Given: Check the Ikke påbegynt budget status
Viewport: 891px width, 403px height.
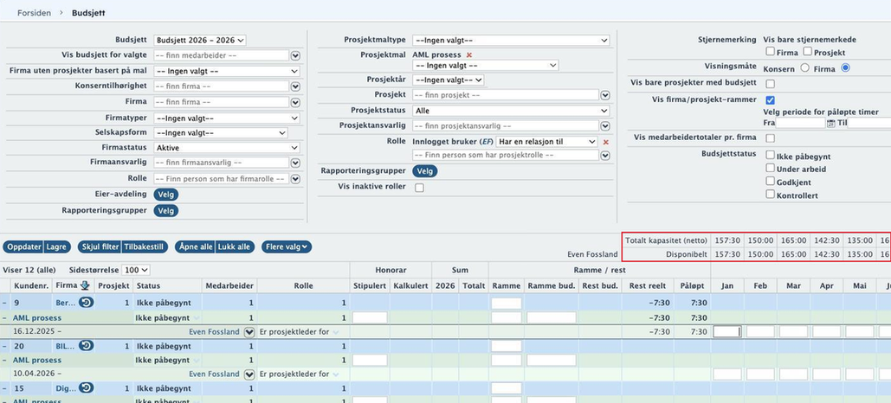Looking at the screenshot, I should tap(770, 155).
